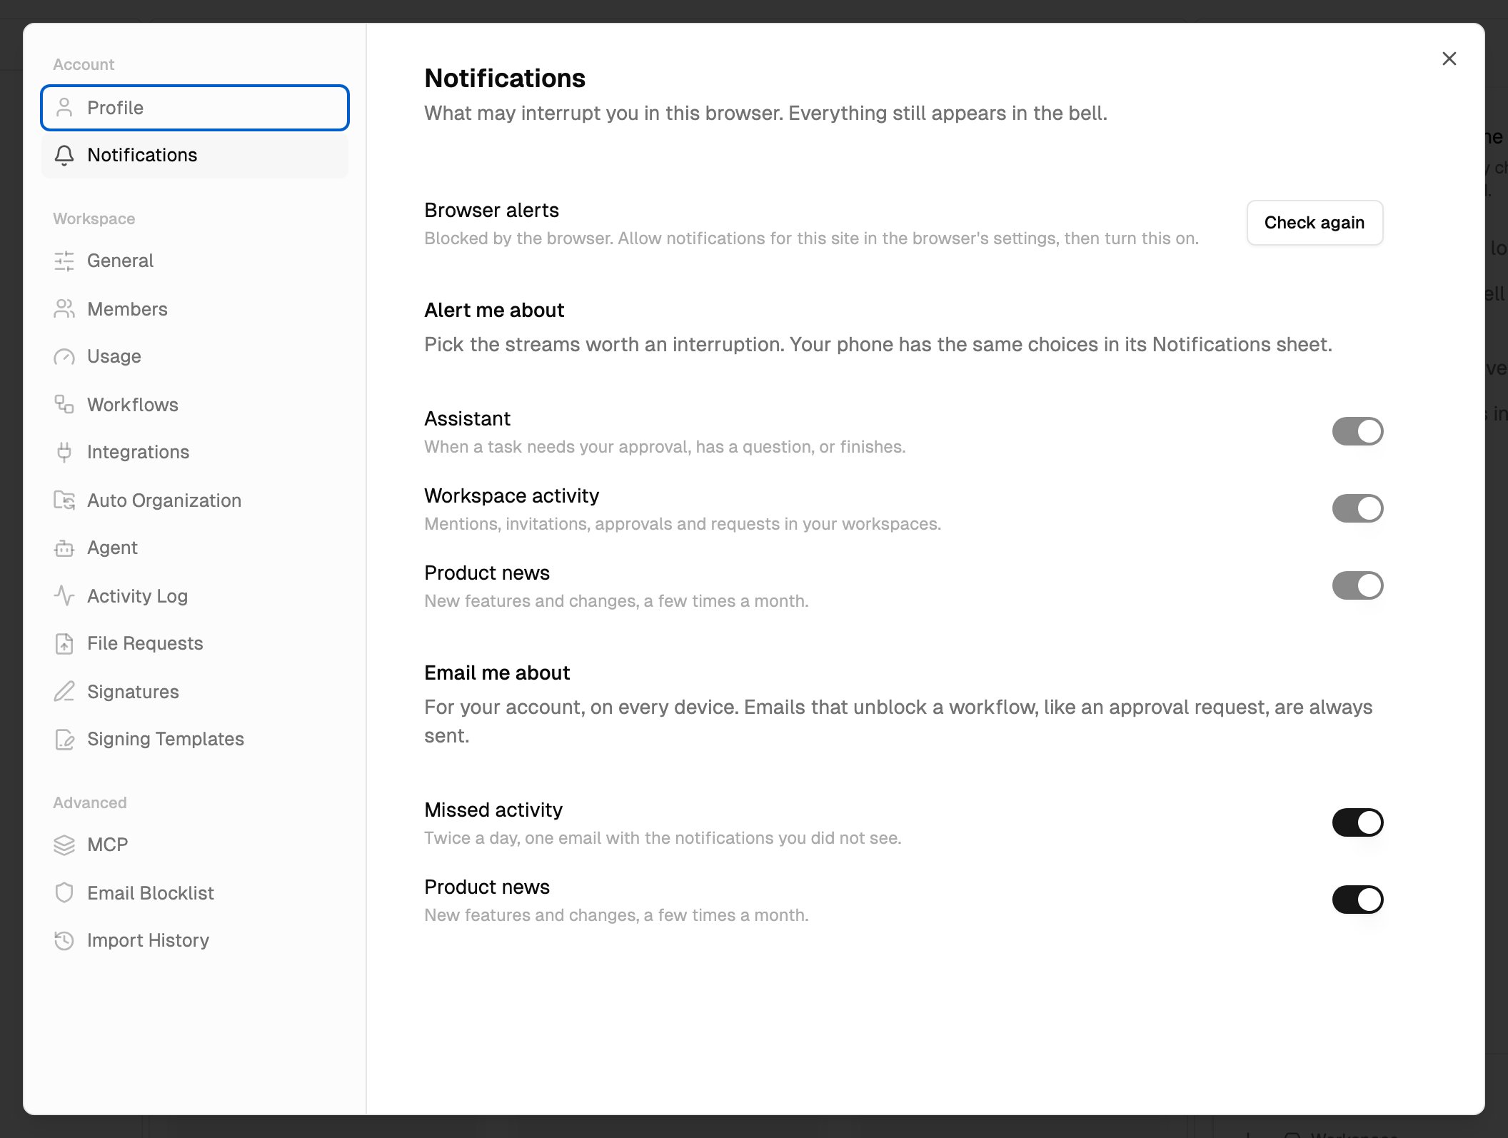Click the Integrations plug icon
Image resolution: width=1508 pixels, height=1138 pixels.
[64, 452]
